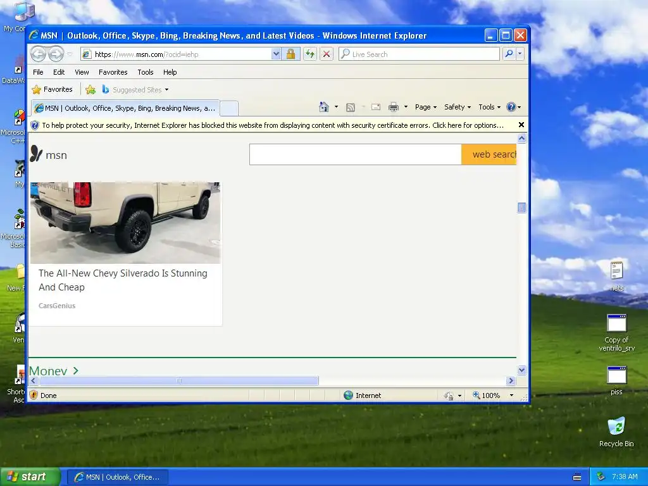This screenshot has width=648, height=486.
Task: Open the search provider dropdown arrow
Action: coord(520,54)
